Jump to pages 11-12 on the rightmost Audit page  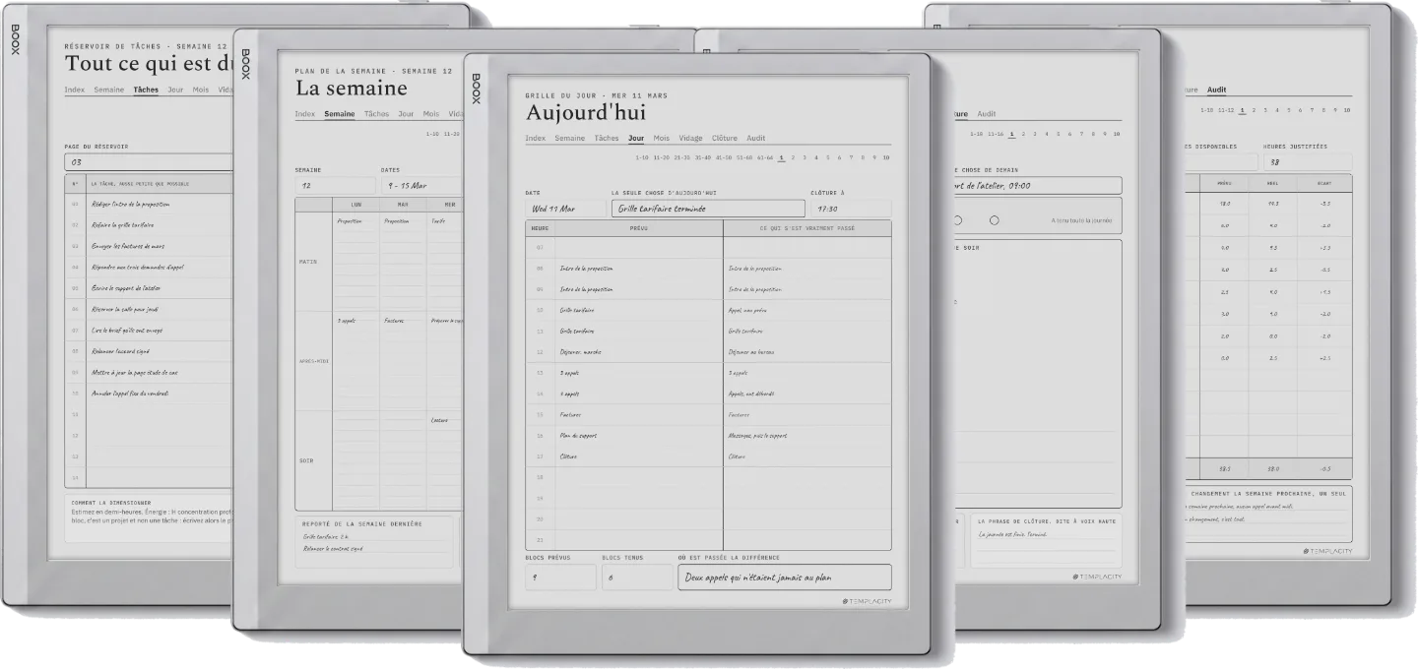(x=1225, y=110)
